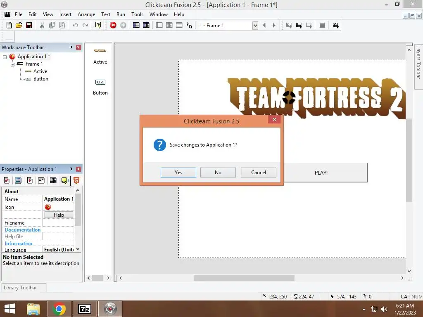
Task: Click the Run Project icon
Action: (x=289, y=25)
